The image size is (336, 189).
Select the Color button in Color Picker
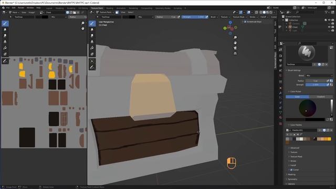pyautogui.click(x=298, y=97)
